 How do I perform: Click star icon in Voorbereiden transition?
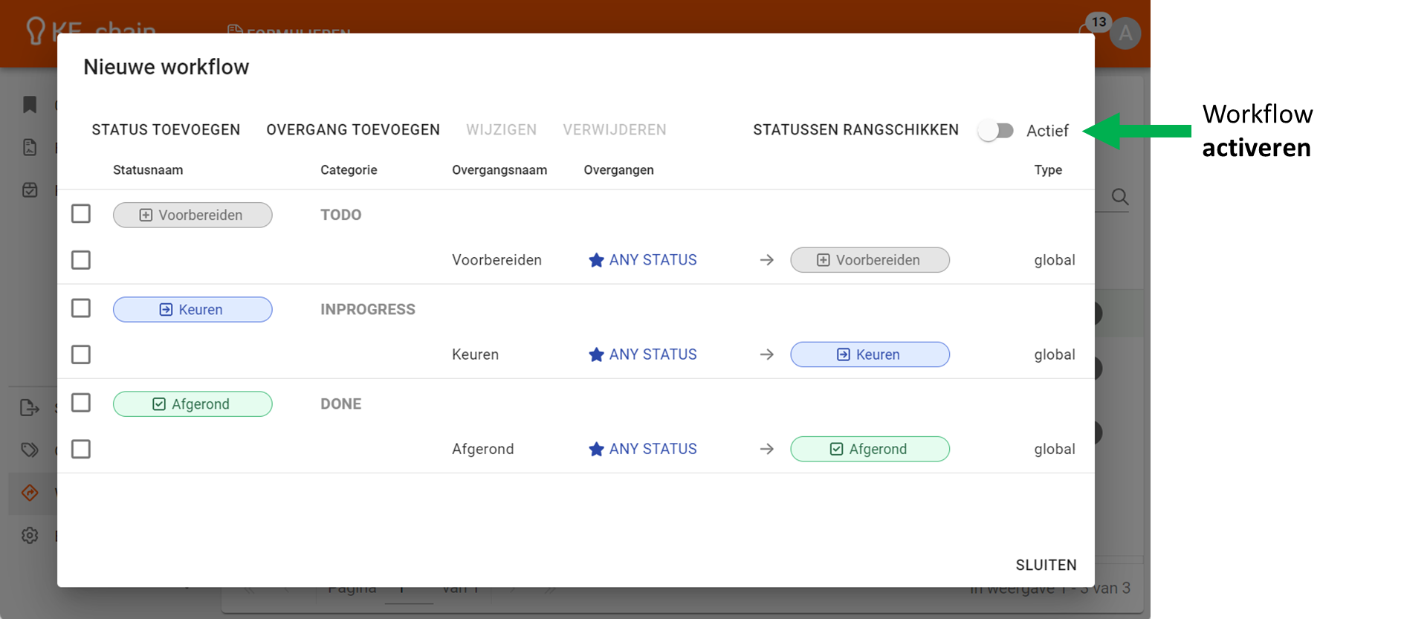pos(596,260)
